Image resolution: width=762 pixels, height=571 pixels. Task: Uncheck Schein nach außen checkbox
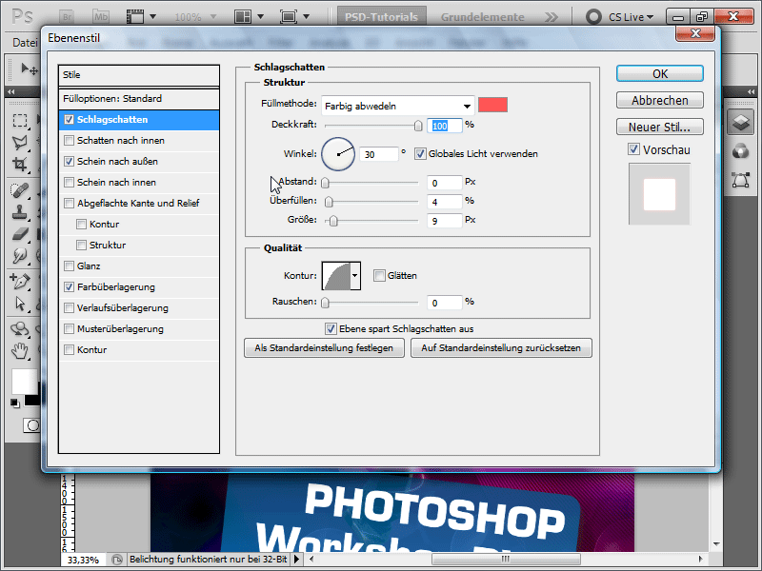pyautogui.click(x=69, y=161)
